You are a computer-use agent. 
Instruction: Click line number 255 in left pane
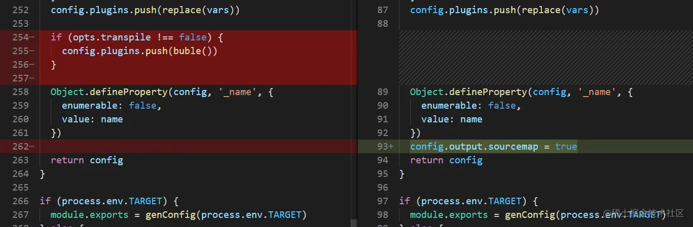pyautogui.click(x=20, y=51)
